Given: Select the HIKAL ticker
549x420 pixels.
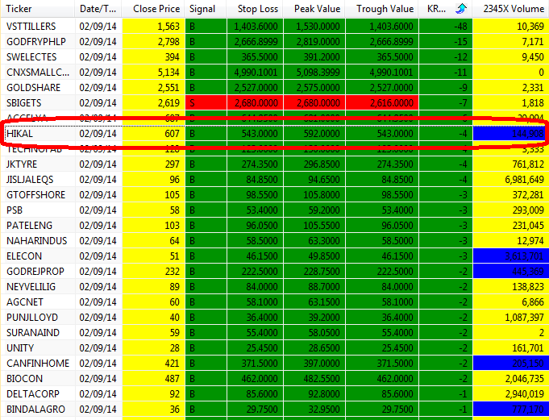Looking at the screenshot, I should (x=19, y=134).
